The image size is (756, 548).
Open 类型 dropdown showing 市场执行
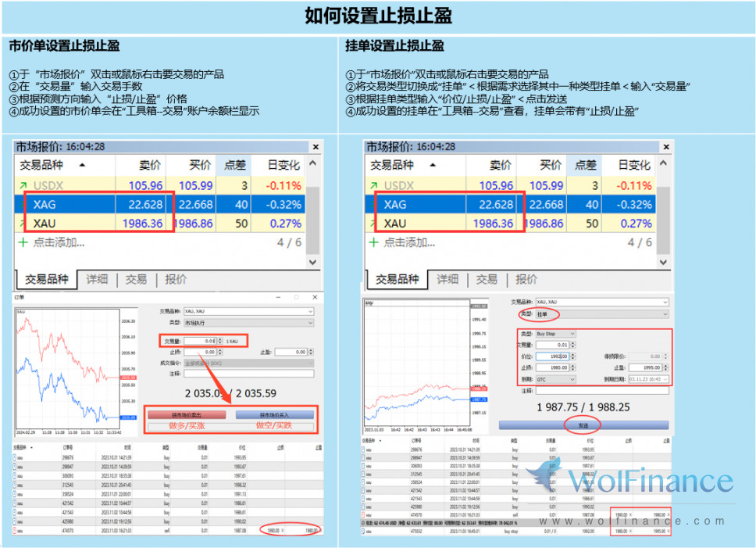coord(249,323)
